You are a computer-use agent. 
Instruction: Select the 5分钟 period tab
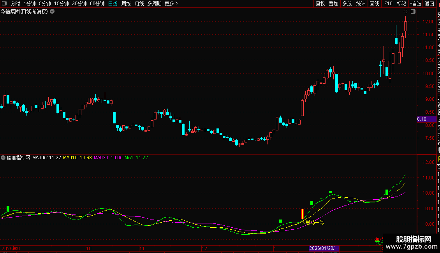[45, 4]
